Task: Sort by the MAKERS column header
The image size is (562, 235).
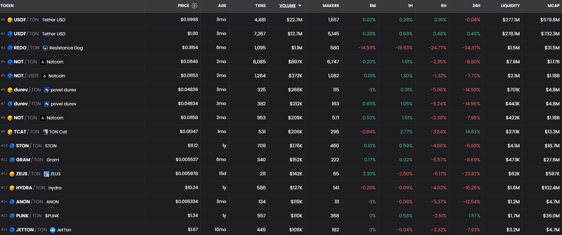Action: [331, 6]
